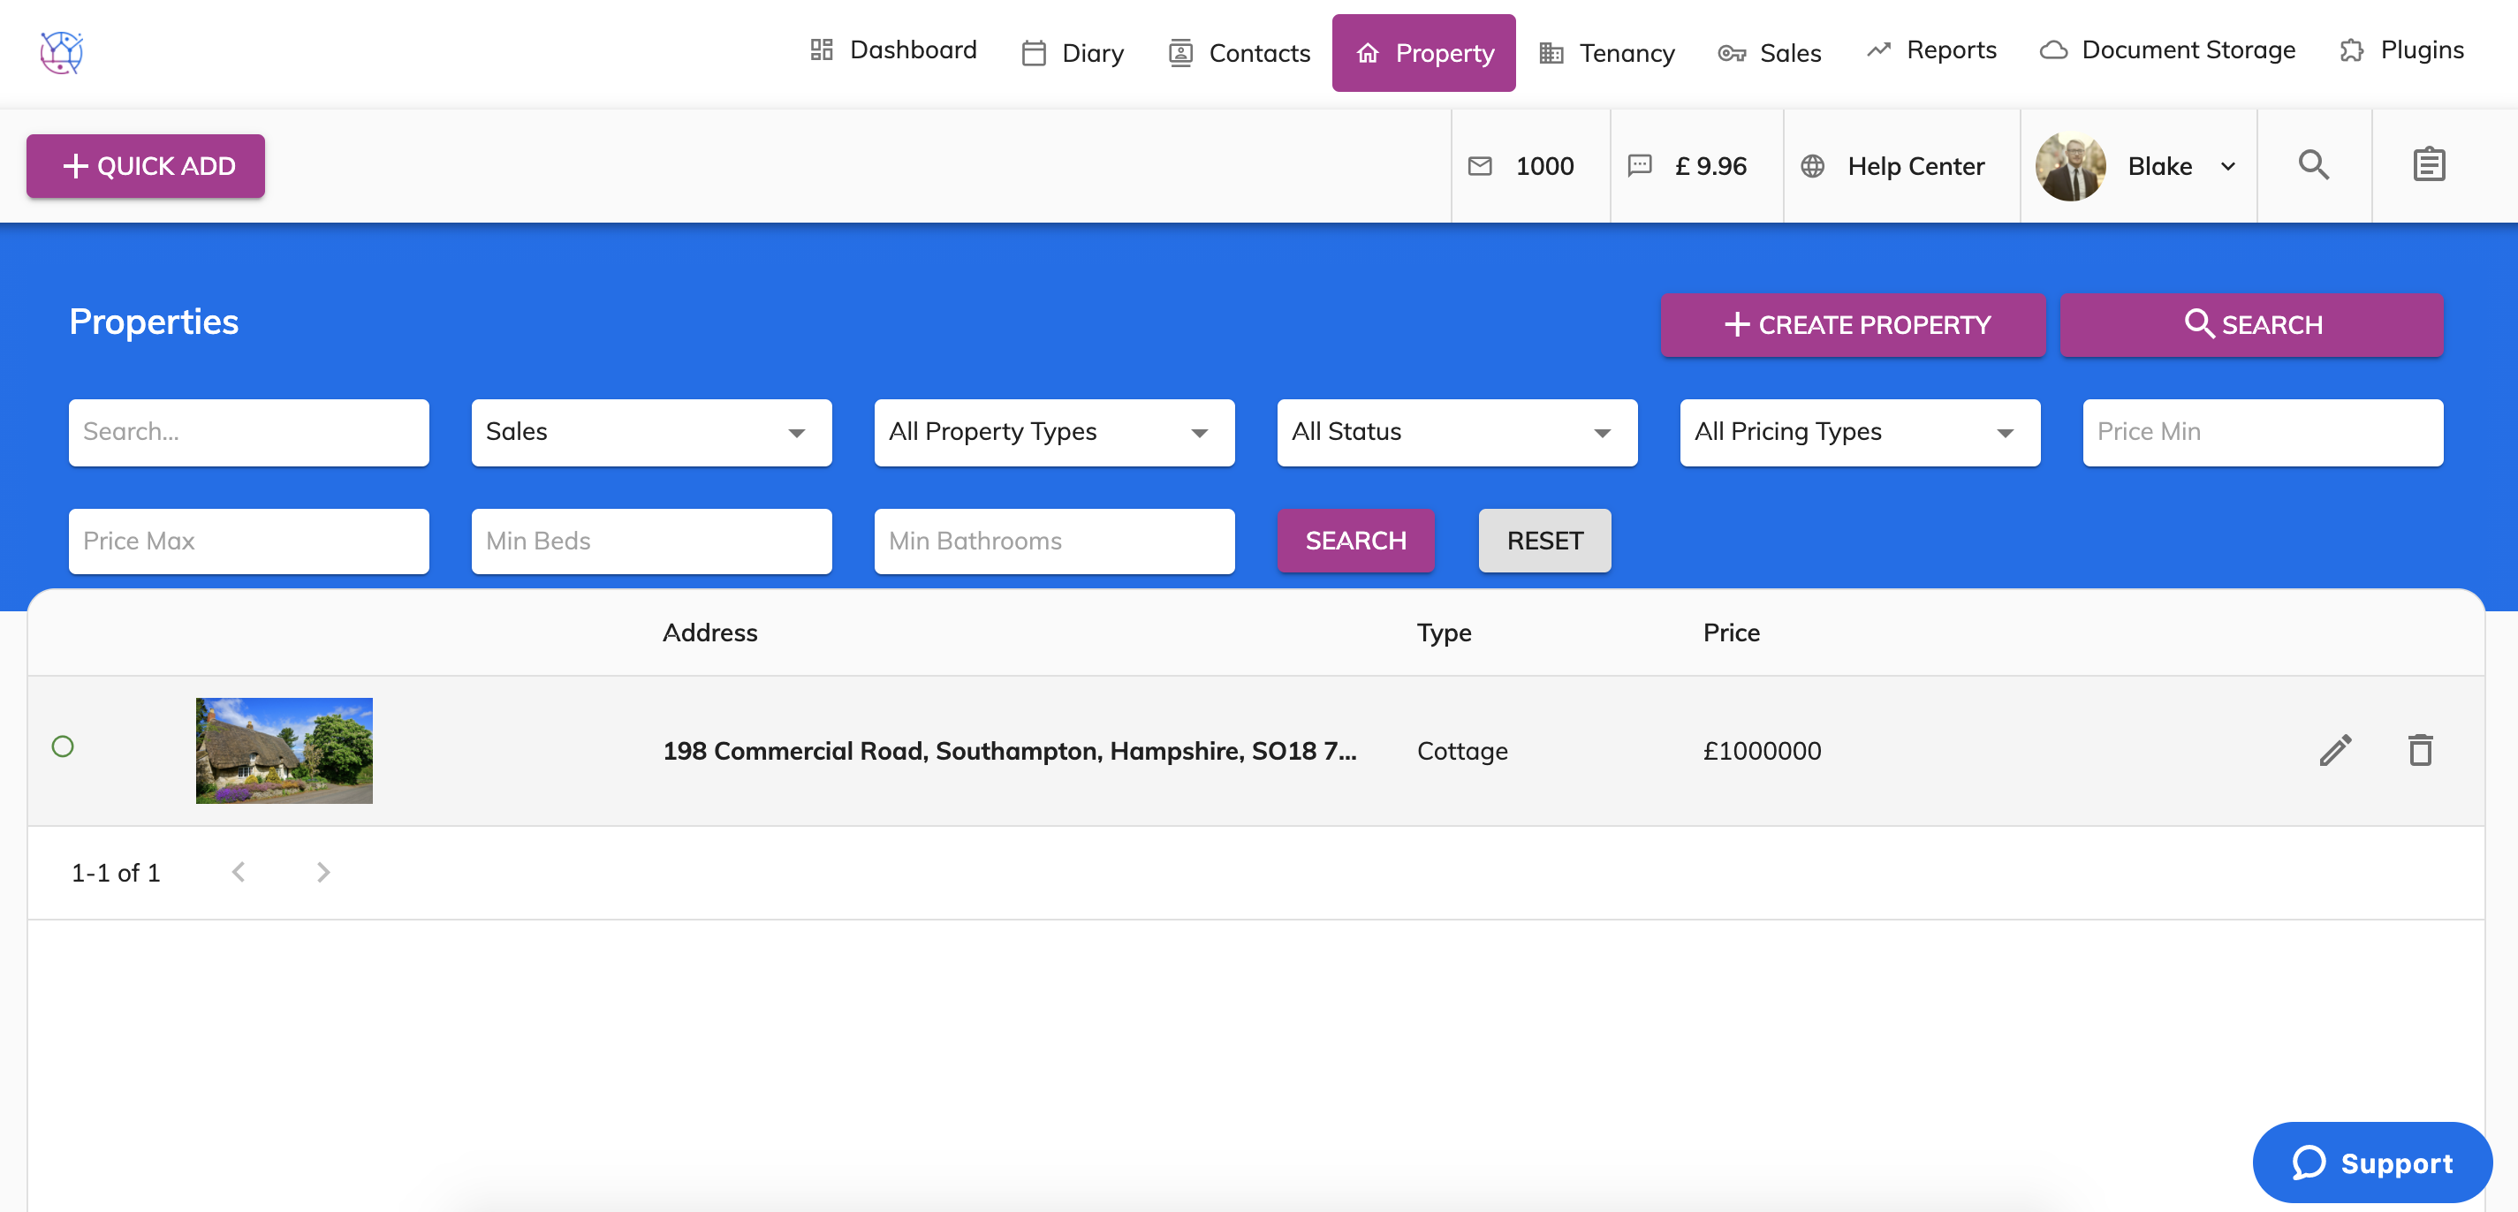Click the app logo in the top left
The height and width of the screenshot is (1212, 2518).
tap(62, 52)
